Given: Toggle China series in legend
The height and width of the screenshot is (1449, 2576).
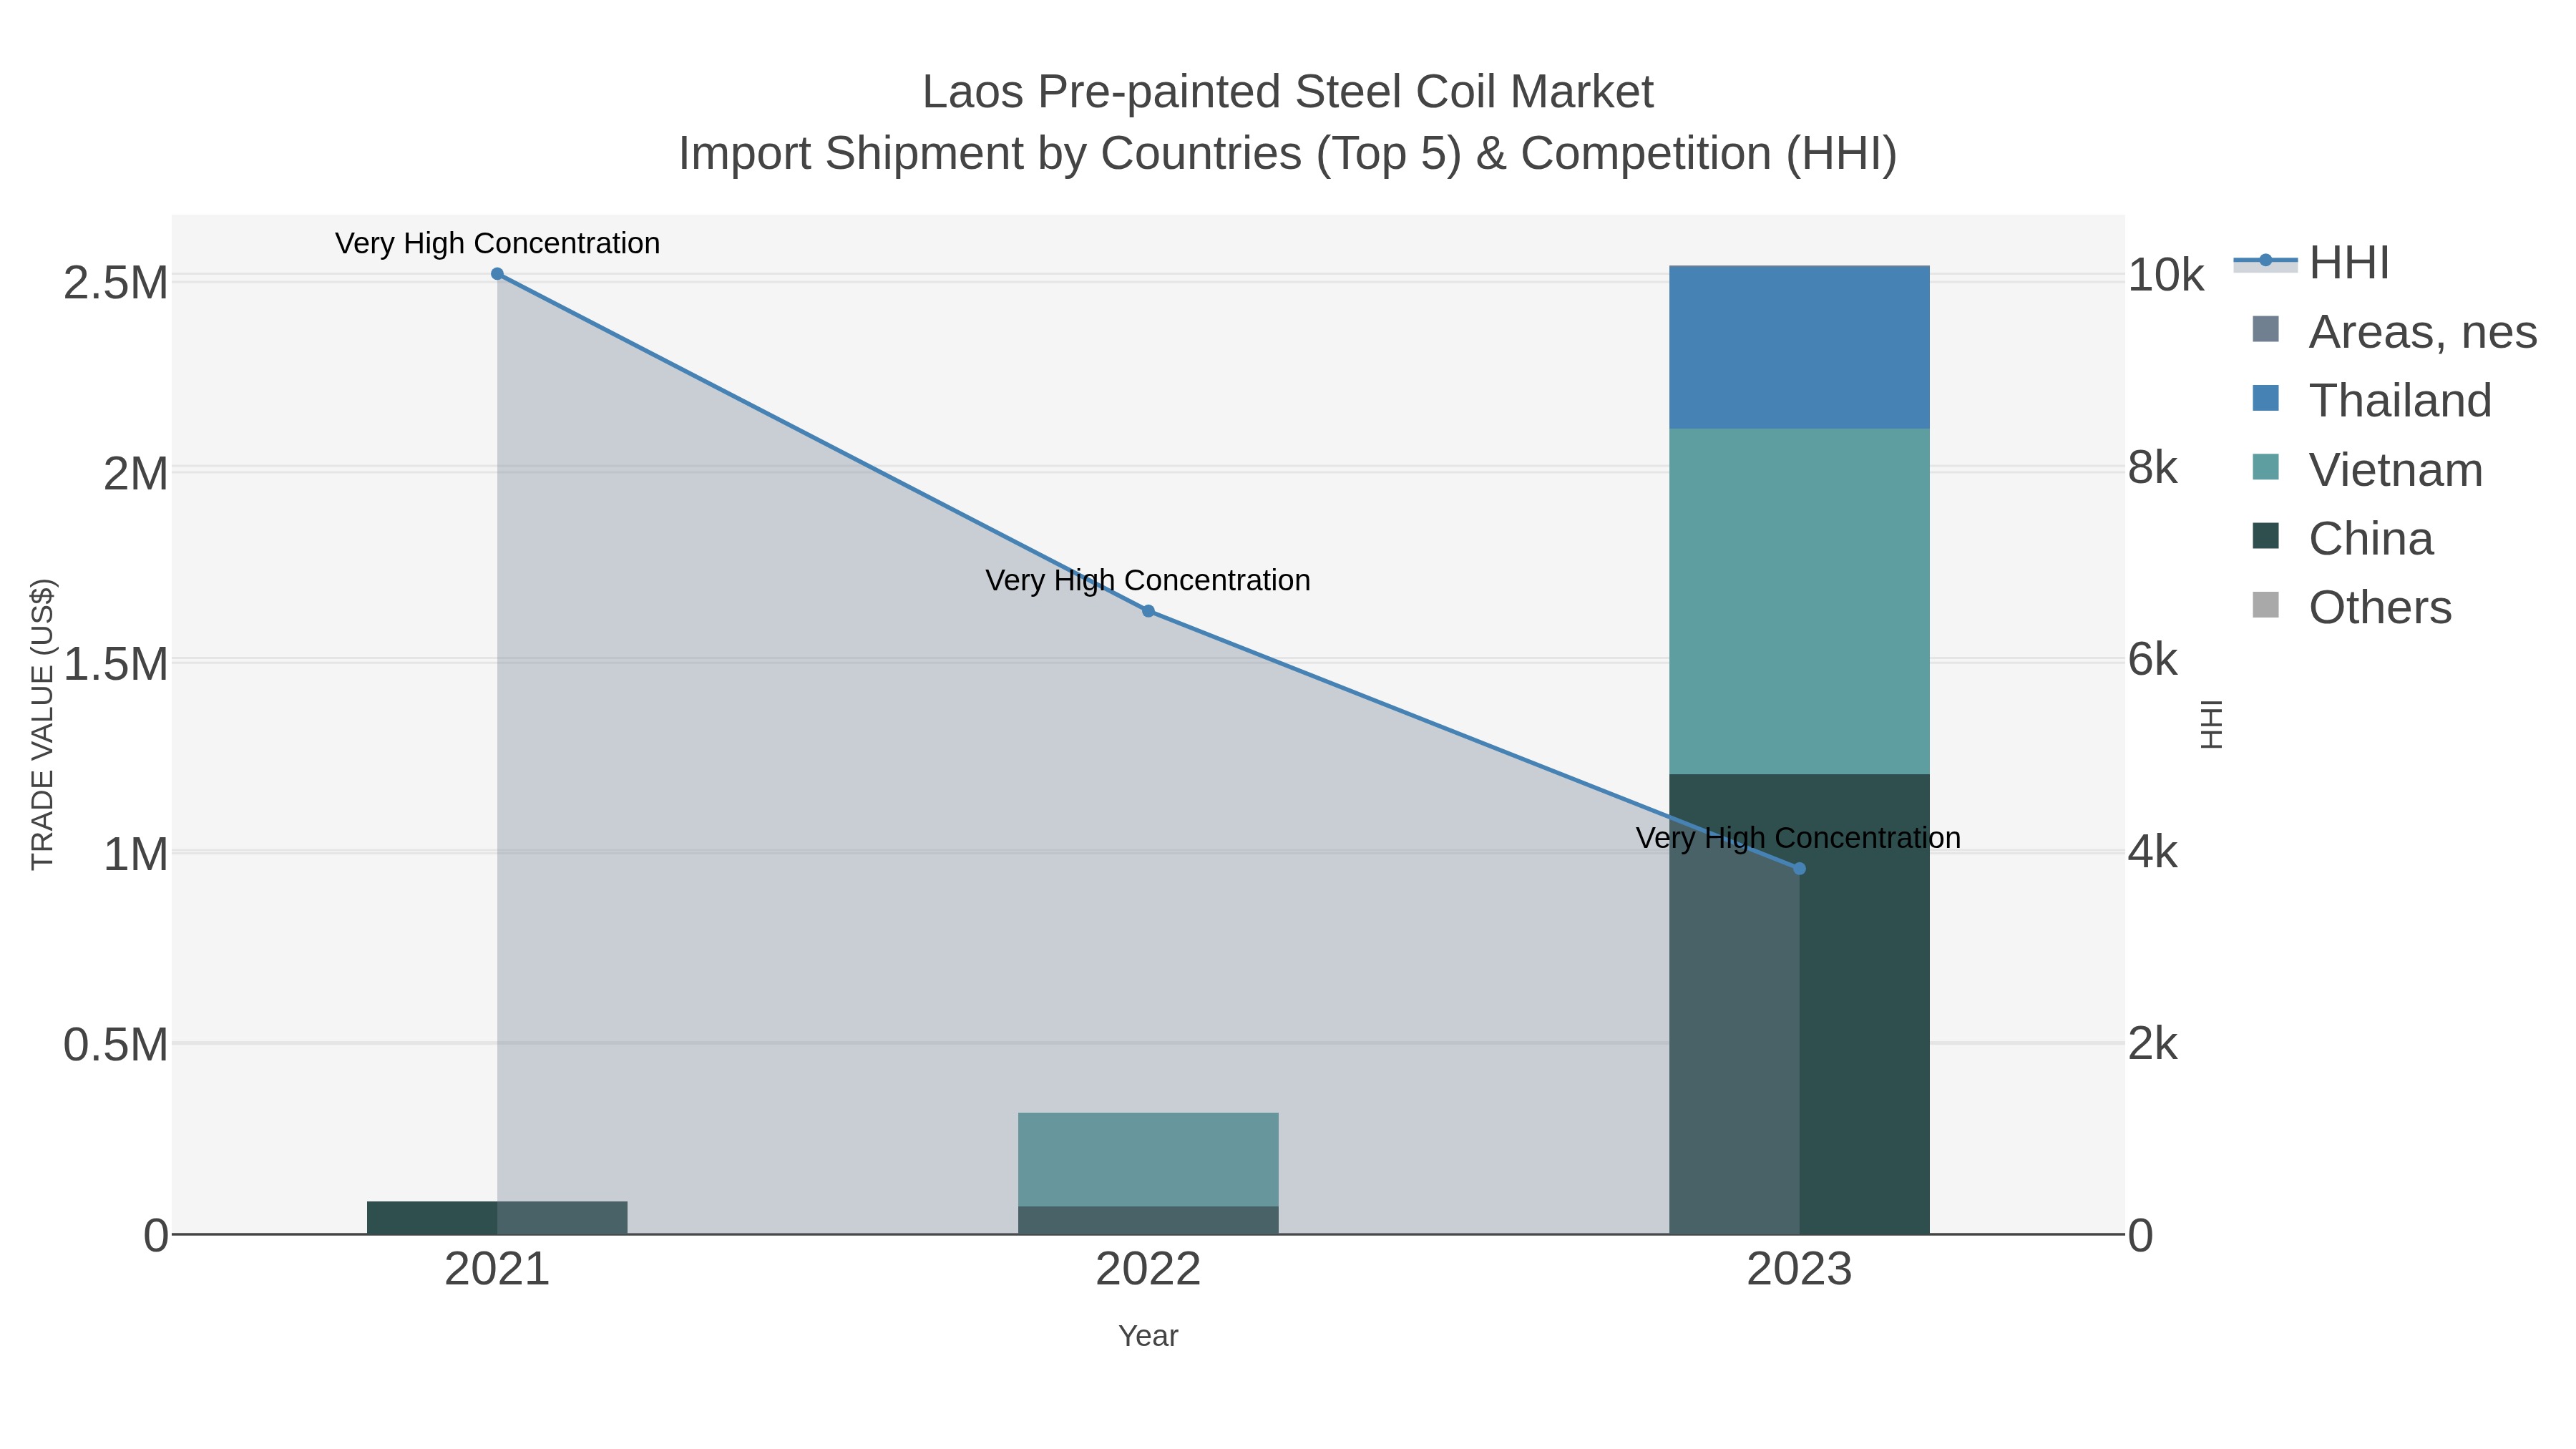Looking at the screenshot, I should click(2342, 539).
